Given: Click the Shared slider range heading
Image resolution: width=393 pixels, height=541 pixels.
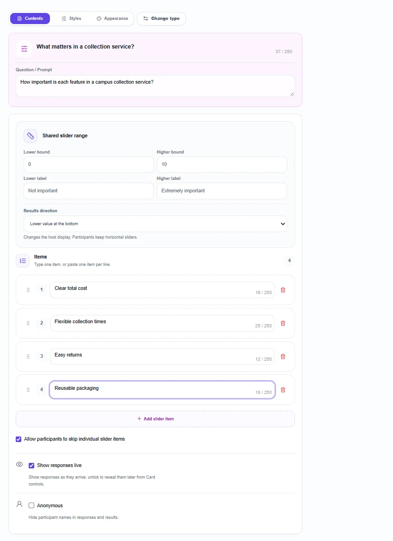Looking at the screenshot, I should pyautogui.click(x=65, y=135).
